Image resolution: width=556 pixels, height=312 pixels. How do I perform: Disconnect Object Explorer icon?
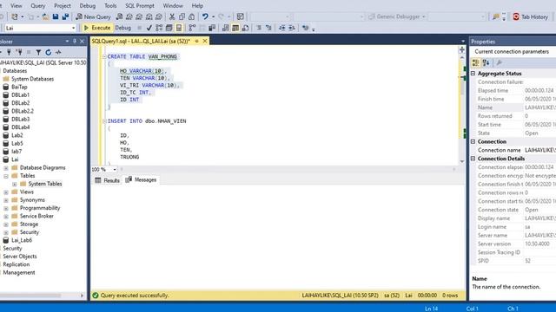tap(19, 52)
